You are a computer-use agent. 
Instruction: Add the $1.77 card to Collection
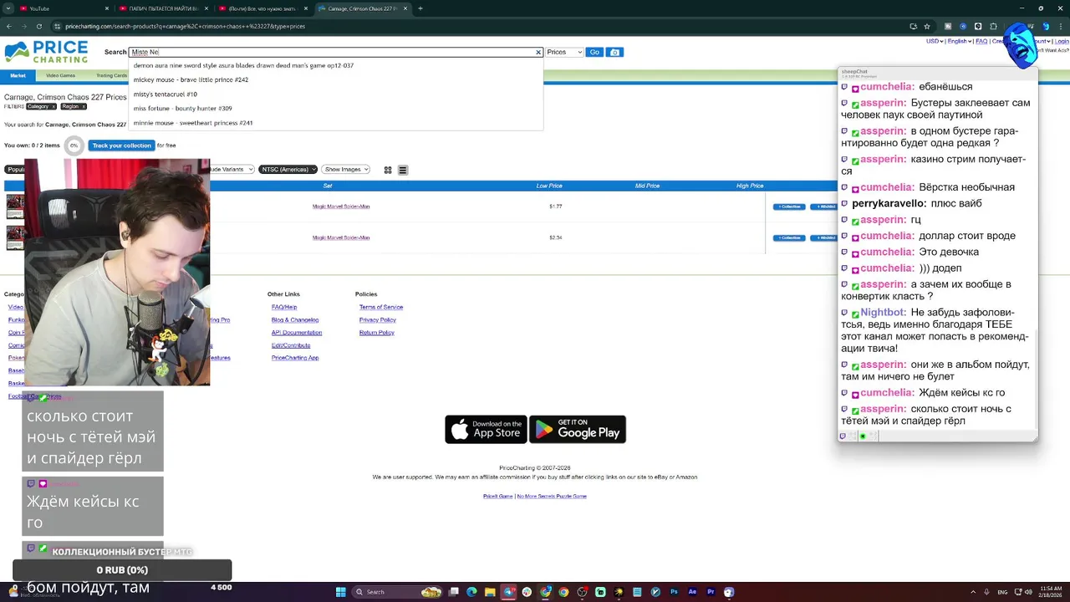point(789,207)
